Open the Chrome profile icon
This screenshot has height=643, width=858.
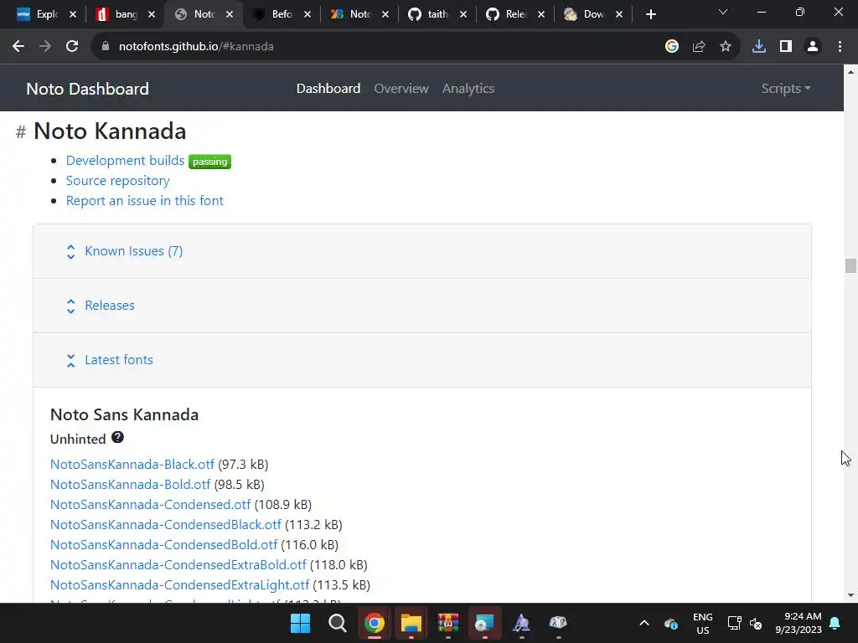(813, 47)
